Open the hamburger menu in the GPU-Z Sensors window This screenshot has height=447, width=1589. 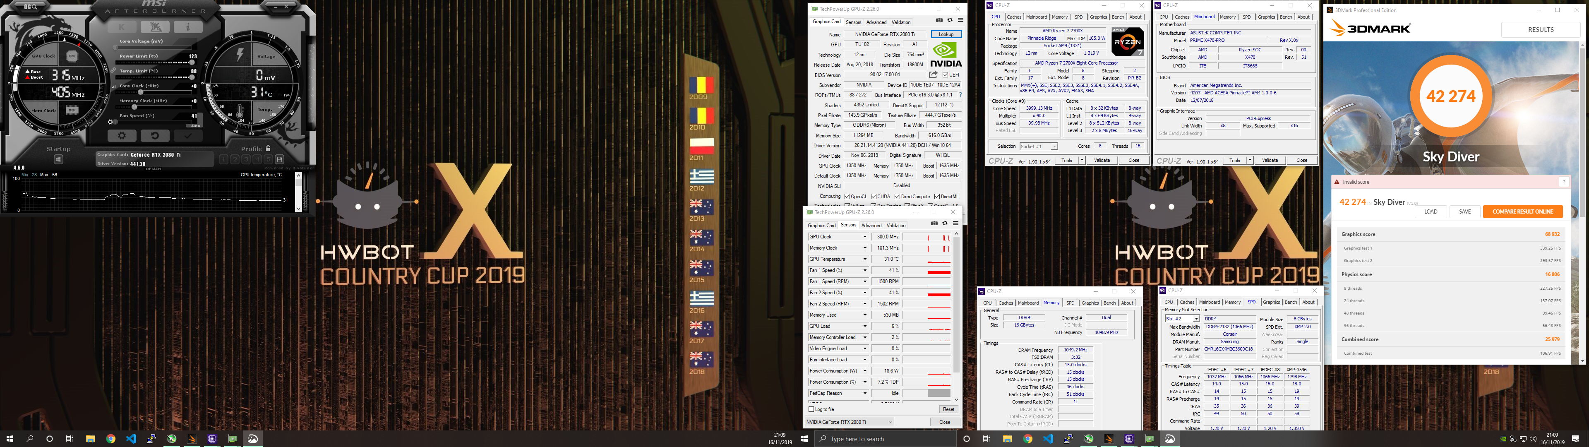pos(956,223)
